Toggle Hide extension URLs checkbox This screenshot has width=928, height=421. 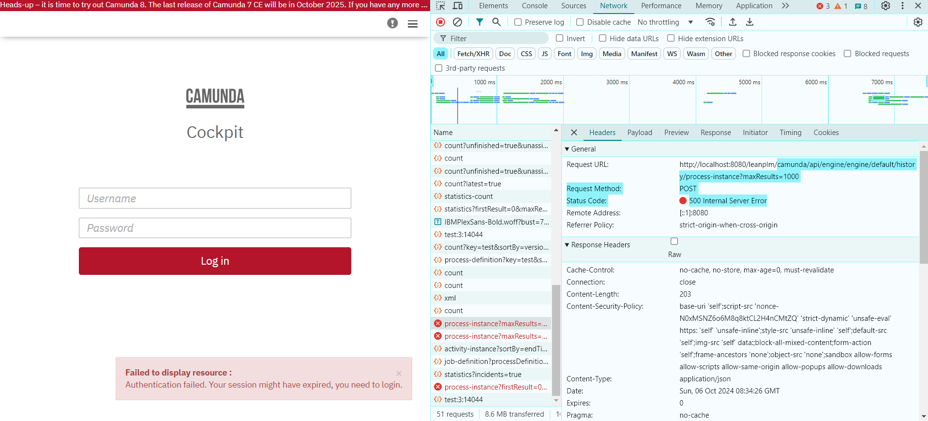point(671,38)
